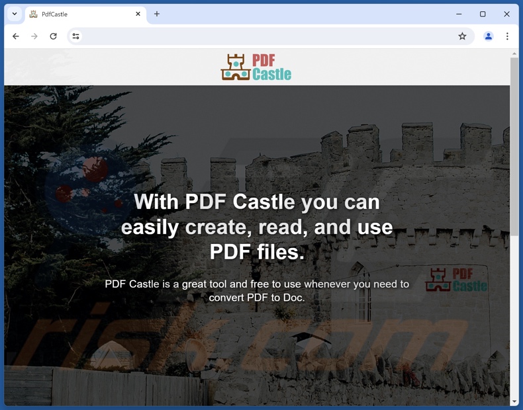Minimize the browser window
The height and width of the screenshot is (410, 523).
pyautogui.click(x=459, y=14)
